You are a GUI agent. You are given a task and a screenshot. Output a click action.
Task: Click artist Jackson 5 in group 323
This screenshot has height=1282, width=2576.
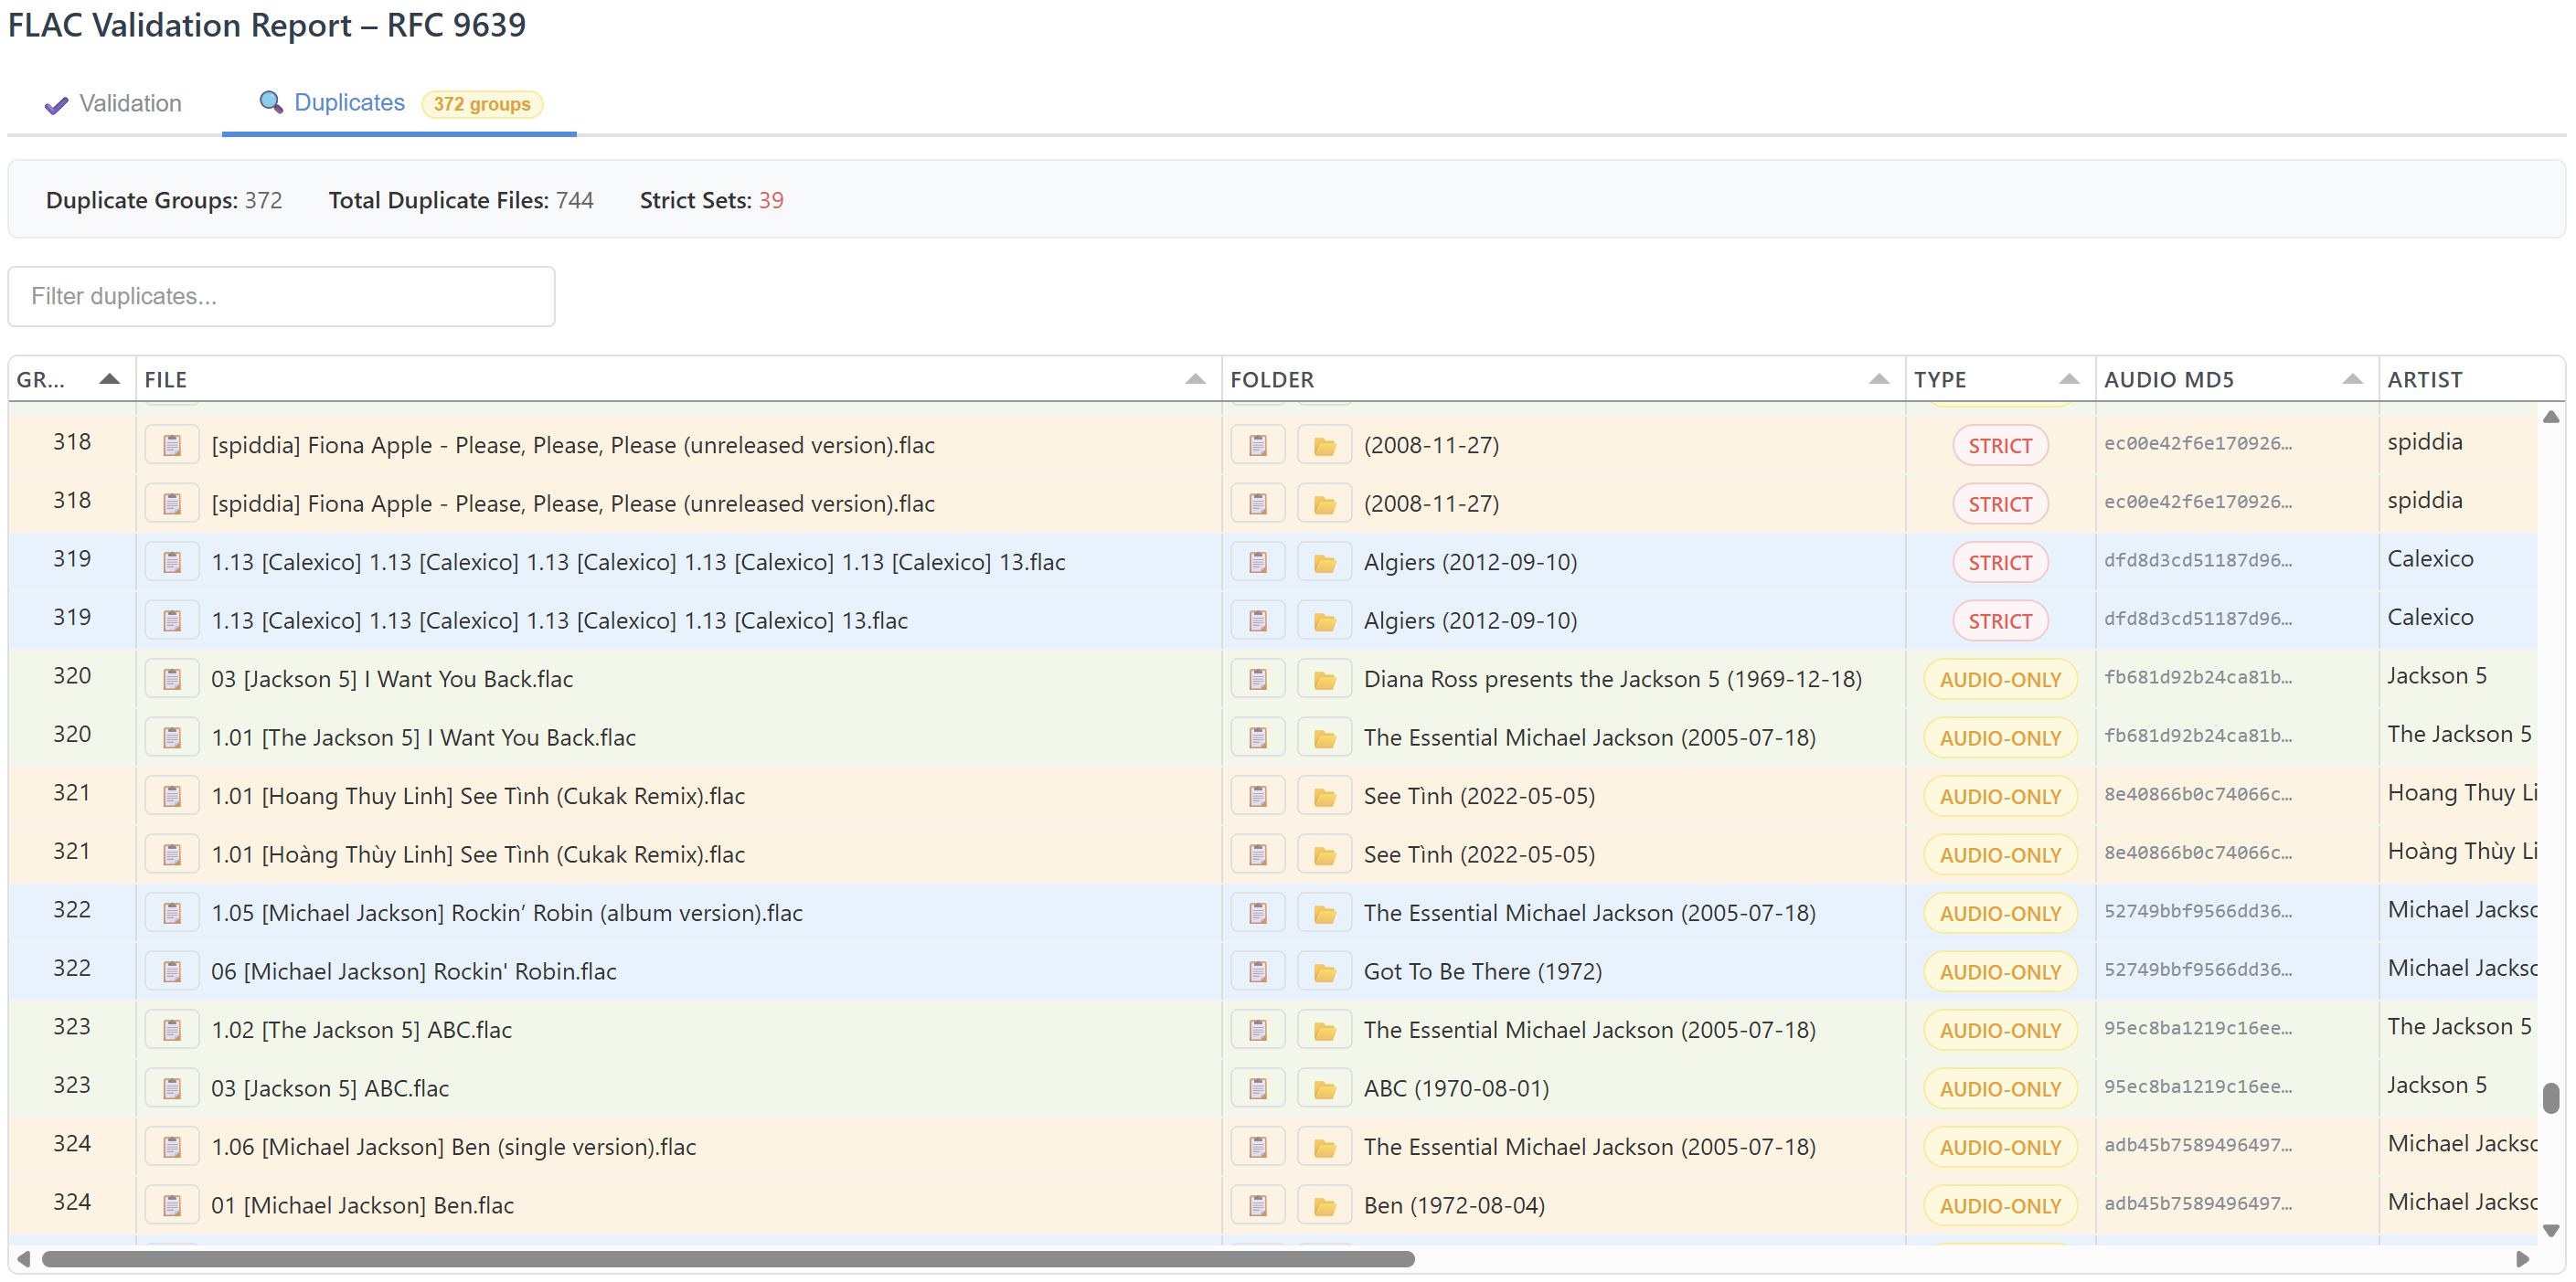click(x=2436, y=1084)
